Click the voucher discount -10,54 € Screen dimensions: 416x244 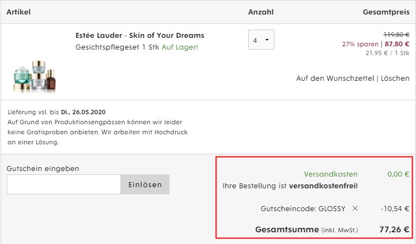click(395, 209)
